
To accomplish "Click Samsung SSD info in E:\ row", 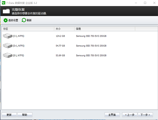I will (91, 56).
